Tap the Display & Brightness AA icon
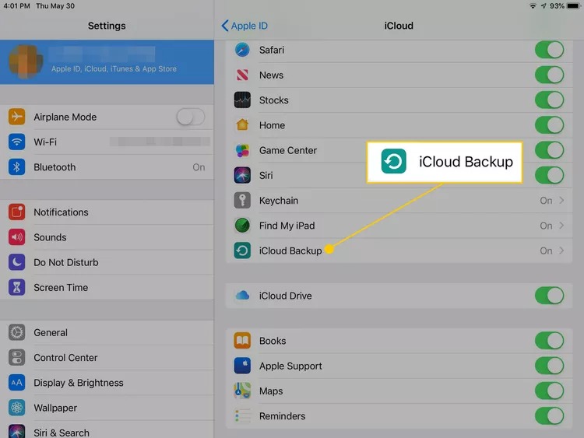 17,383
